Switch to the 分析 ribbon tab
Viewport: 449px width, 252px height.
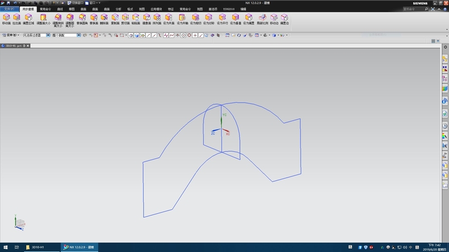coord(118,10)
